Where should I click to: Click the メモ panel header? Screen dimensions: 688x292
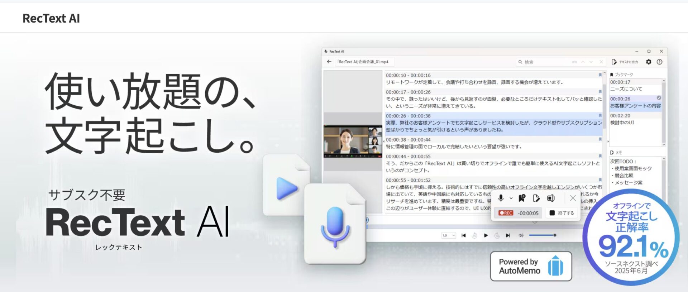coord(616,152)
